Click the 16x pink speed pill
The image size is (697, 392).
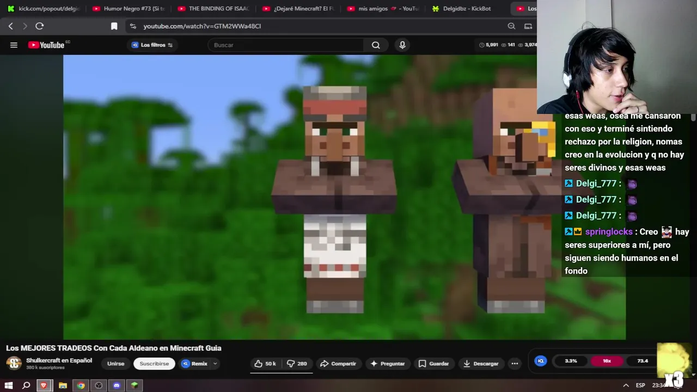coord(607,361)
